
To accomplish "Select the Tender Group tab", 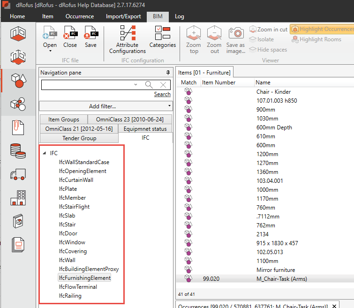I will (79, 138).
